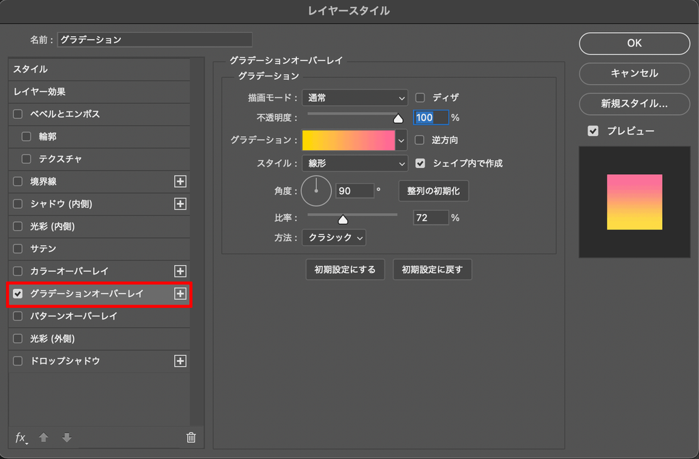Click the move effect down arrow
The width and height of the screenshot is (699, 459).
click(x=67, y=438)
